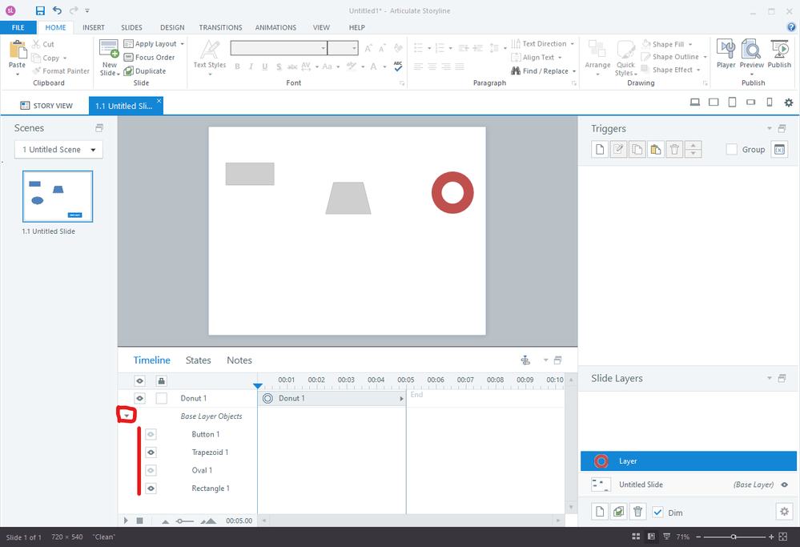800x547 pixels.
Task: Enable the Group checkbox in Triggers
Action: 731,150
